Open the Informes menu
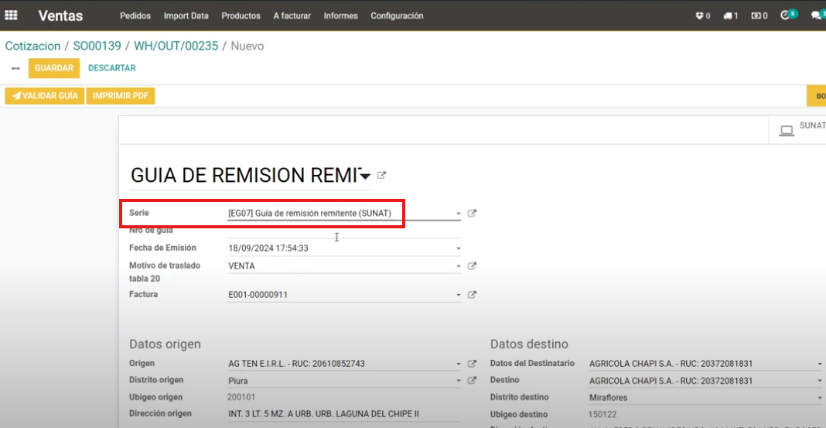This screenshot has width=826, height=428. 340,15
